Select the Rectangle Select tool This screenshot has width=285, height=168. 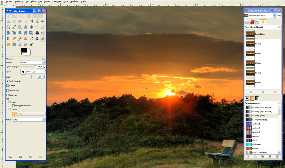[x=9, y=21]
